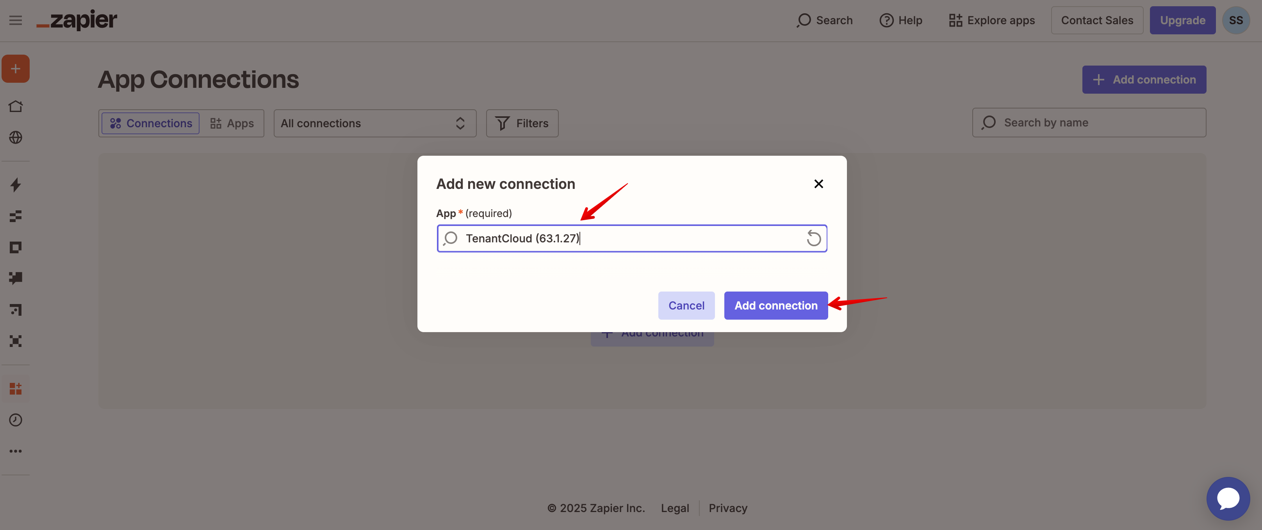Open the Agents sidebar icon
Viewport: 1262px width, 530px height.
click(16, 341)
